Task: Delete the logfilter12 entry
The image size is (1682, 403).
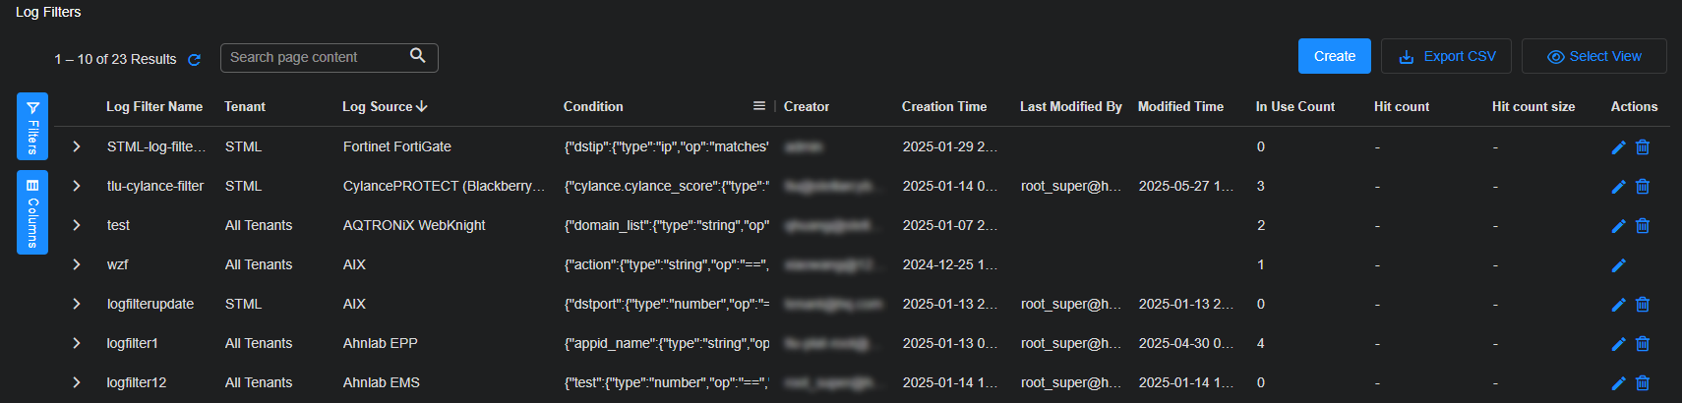Action: (1643, 383)
